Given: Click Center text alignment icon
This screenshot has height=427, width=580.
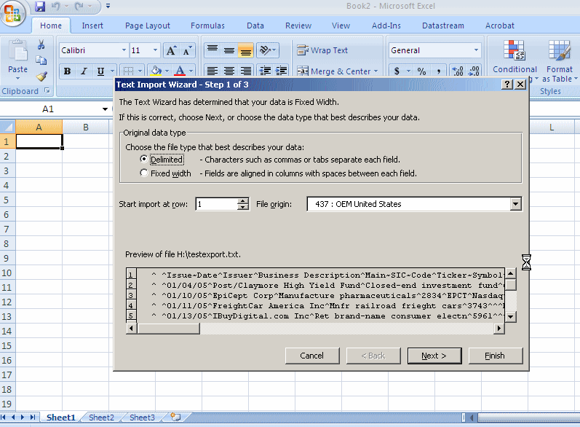Looking at the screenshot, I should (229, 71).
